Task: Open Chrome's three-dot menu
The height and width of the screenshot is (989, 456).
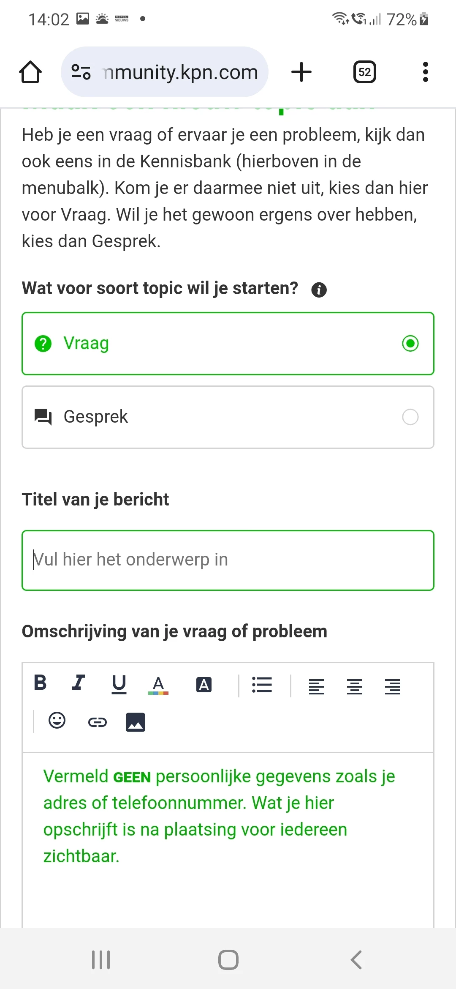Action: tap(425, 72)
